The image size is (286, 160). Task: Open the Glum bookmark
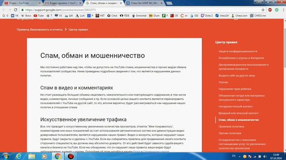pos(154,16)
